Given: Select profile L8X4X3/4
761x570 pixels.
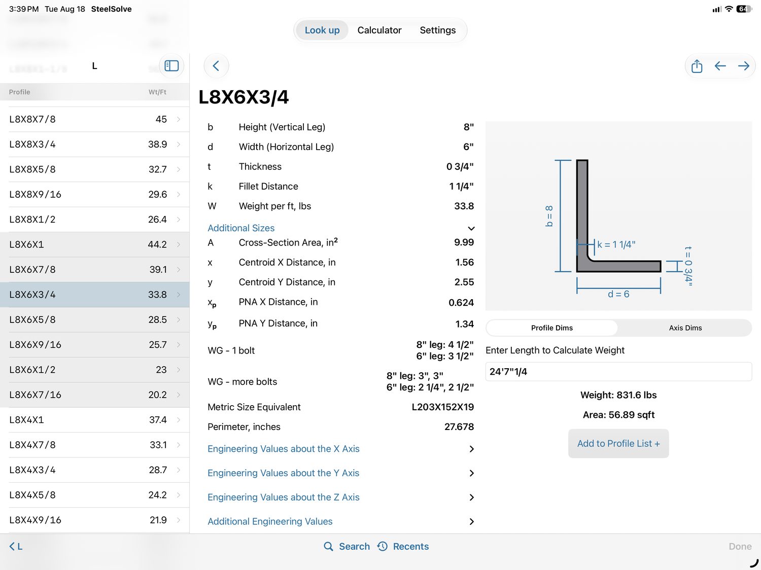Looking at the screenshot, I should click(95, 470).
